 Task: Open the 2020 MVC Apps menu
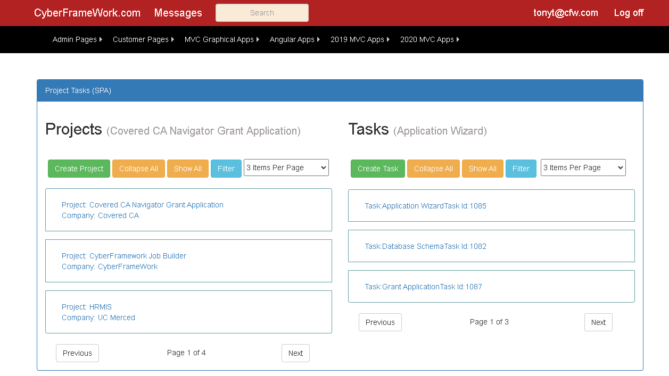tap(430, 39)
